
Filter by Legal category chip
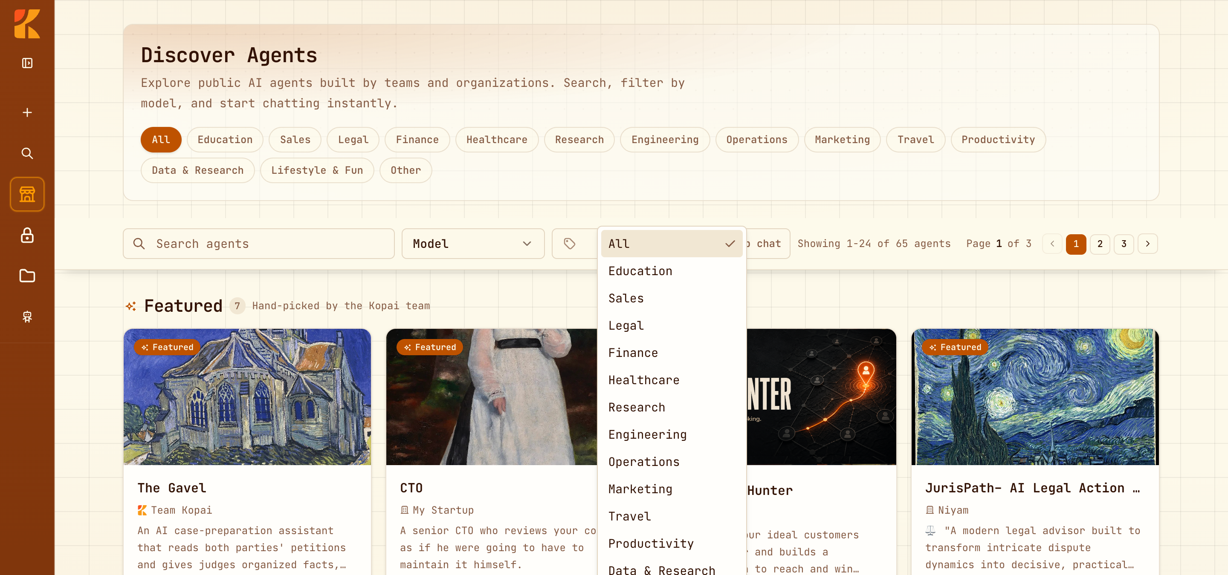(x=353, y=139)
